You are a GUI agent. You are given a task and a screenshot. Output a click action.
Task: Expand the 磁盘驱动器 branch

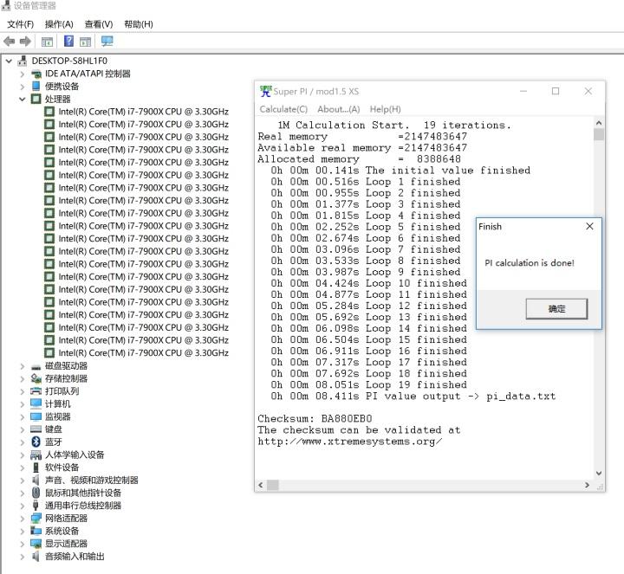click(23, 366)
